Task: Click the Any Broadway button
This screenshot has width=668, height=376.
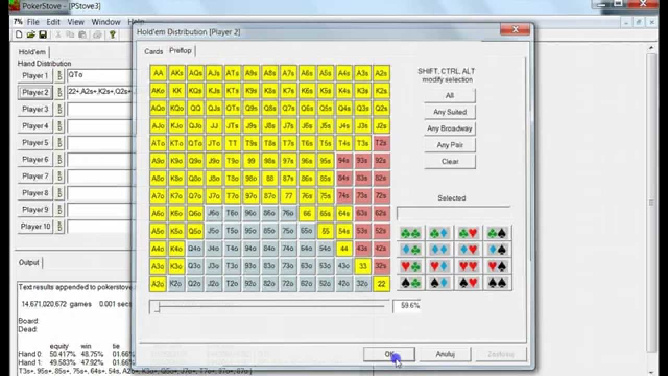Action: (x=450, y=128)
